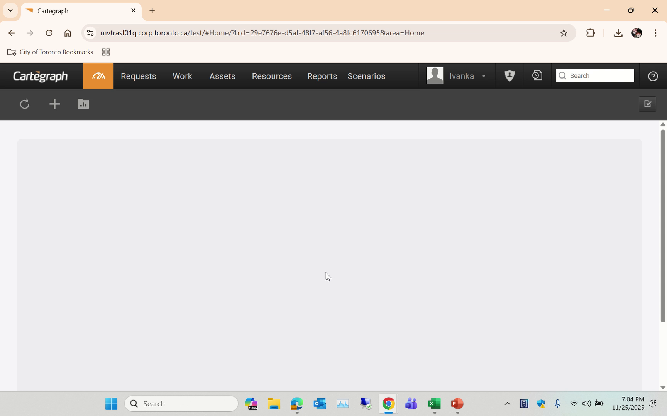The image size is (667, 416).
Task: Click the Cartegraph logo
Action: [40, 76]
